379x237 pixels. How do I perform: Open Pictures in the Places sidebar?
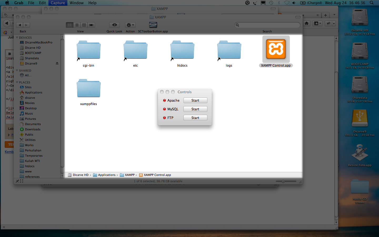(x=28, y=119)
